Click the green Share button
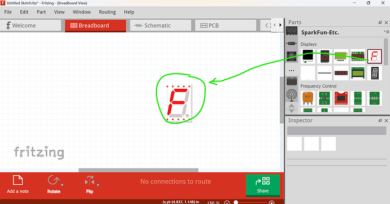The width and height of the screenshot is (390, 204). coord(263,185)
